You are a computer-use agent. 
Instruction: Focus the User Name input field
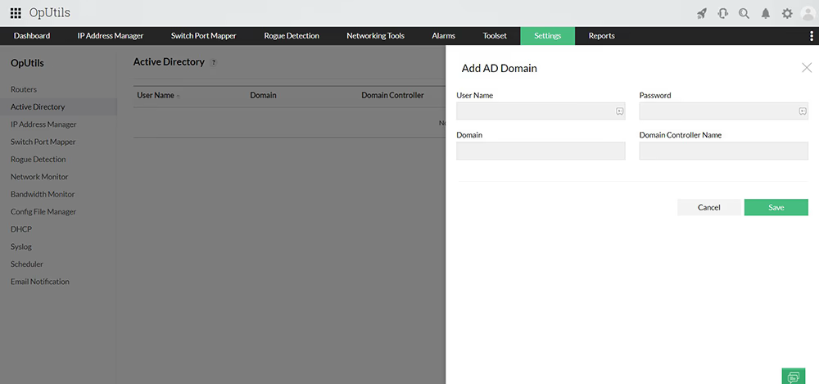point(541,111)
